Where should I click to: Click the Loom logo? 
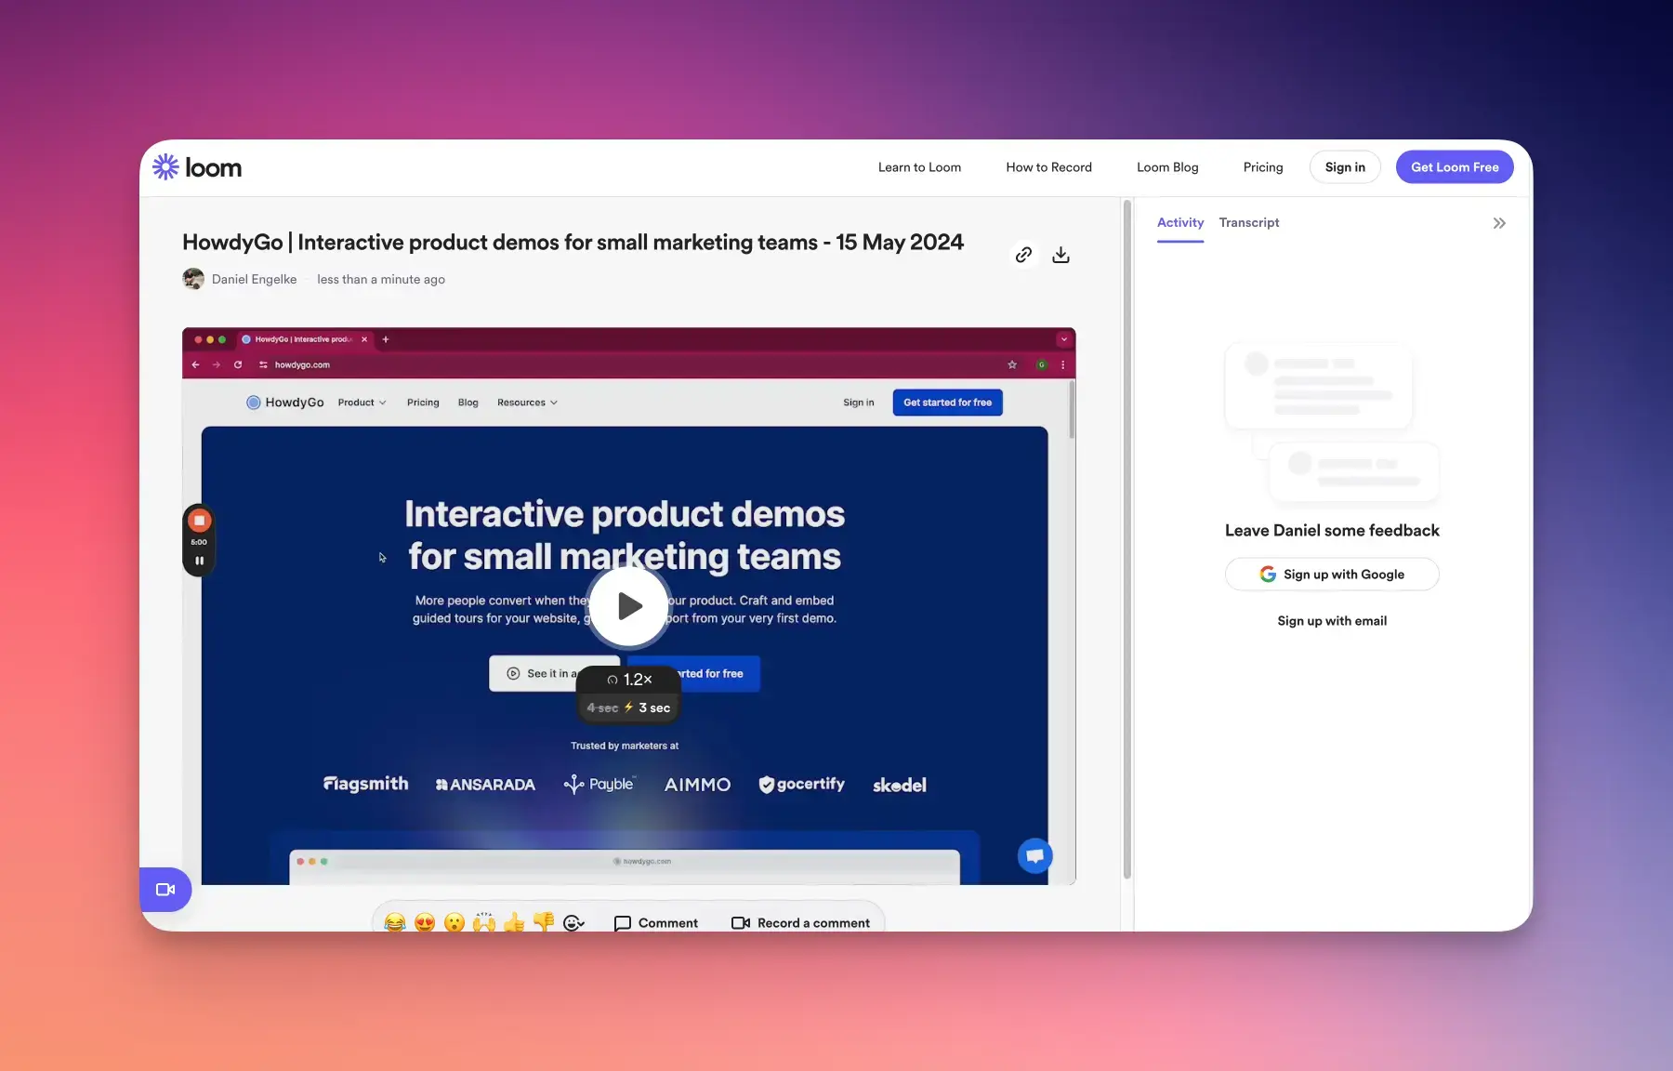(197, 167)
